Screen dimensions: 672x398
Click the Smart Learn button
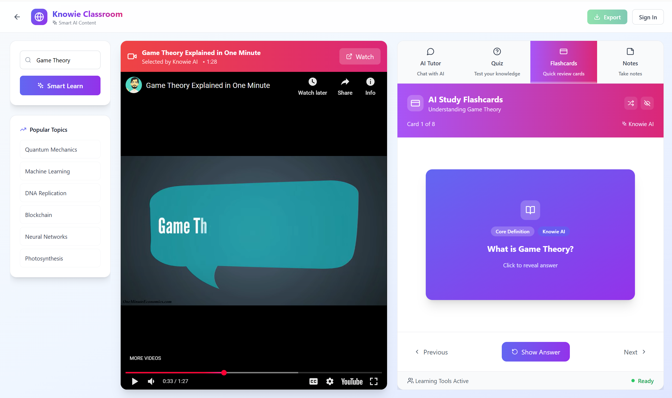60,86
